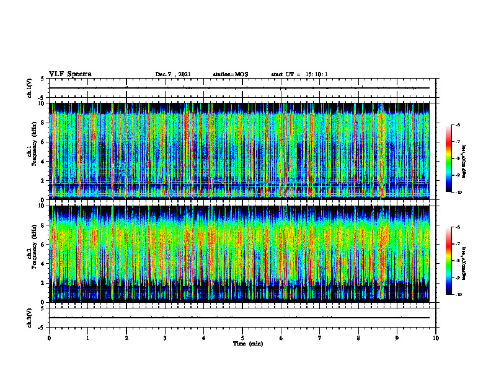Click the ch.1 voltage waveform trace

(x=239, y=88)
